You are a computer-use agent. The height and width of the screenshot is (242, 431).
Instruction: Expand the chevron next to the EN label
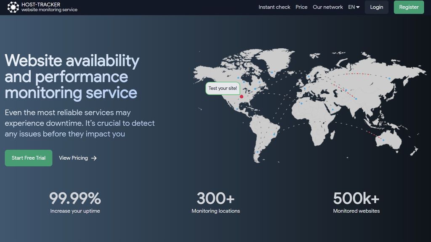(x=357, y=7)
